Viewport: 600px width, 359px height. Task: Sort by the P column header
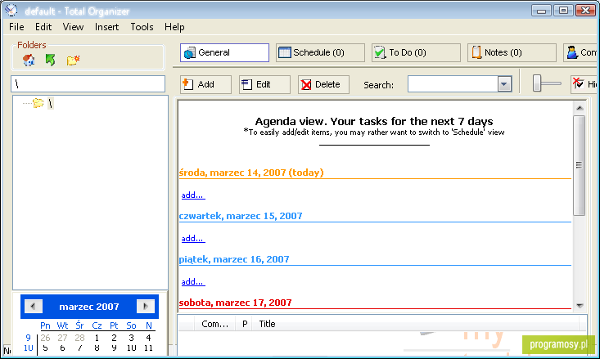pos(245,324)
